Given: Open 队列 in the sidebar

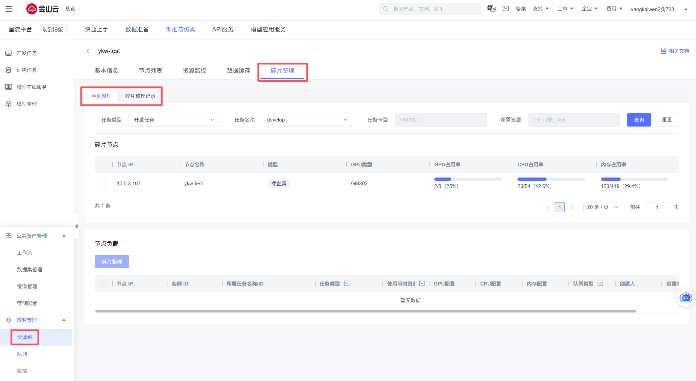Looking at the screenshot, I should [22, 354].
